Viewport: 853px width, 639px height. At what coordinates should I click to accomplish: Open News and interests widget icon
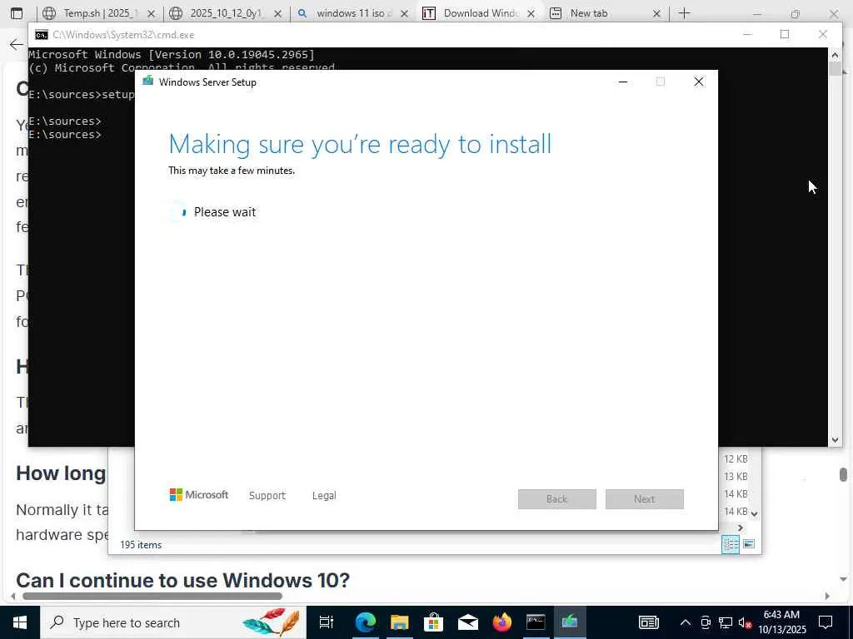coord(648,622)
